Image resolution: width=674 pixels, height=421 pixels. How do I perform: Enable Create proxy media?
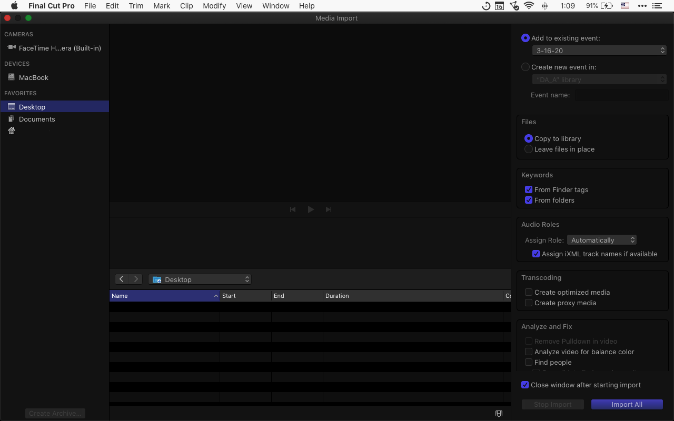coord(529,303)
